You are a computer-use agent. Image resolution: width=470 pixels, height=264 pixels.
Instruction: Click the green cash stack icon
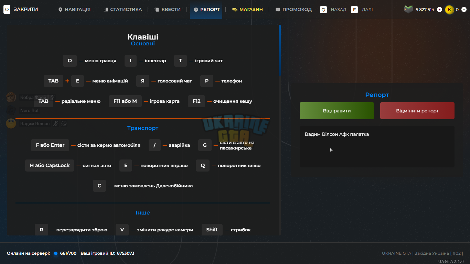(x=408, y=9)
